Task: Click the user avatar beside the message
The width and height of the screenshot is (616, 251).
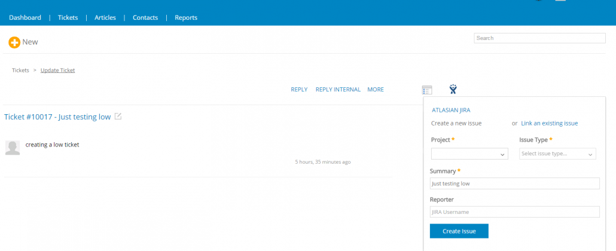Action: click(13, 148)
